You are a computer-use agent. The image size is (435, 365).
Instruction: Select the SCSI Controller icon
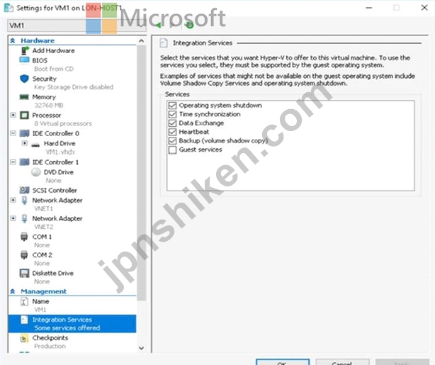point(24,190)
